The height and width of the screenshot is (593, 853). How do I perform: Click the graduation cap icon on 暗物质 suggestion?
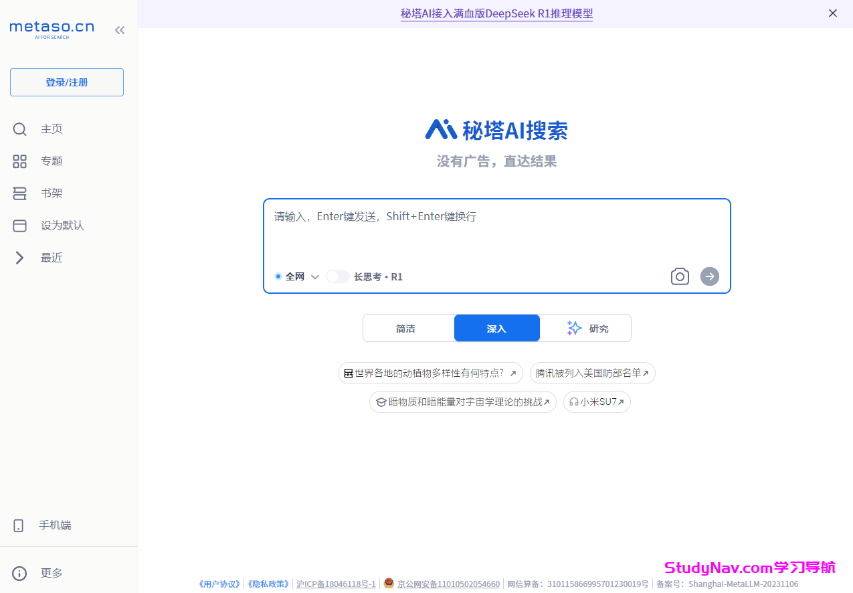[381, 402]
